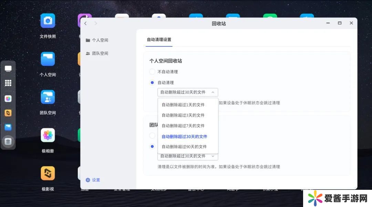Click the recycle bin icon in dock
Image resolution: width=372 pixels, height=207 pixels.
(x=8, y=141)
